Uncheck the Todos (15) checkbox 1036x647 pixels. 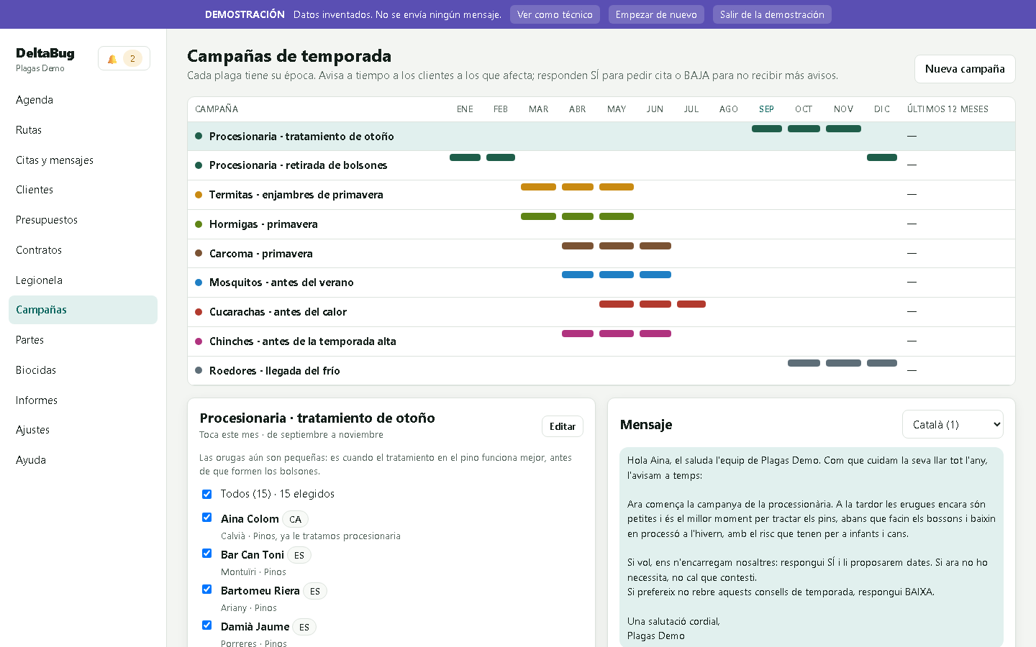click(206, 494)
